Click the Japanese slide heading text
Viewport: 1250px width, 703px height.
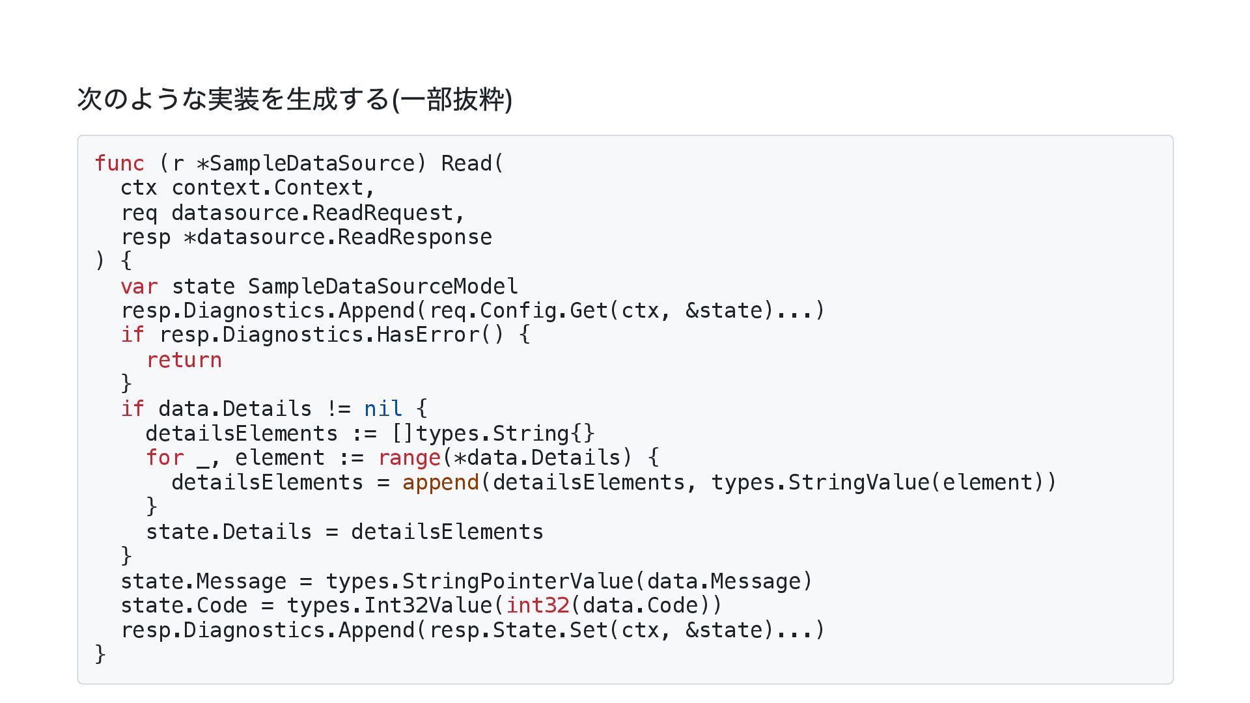click(294, 100)
